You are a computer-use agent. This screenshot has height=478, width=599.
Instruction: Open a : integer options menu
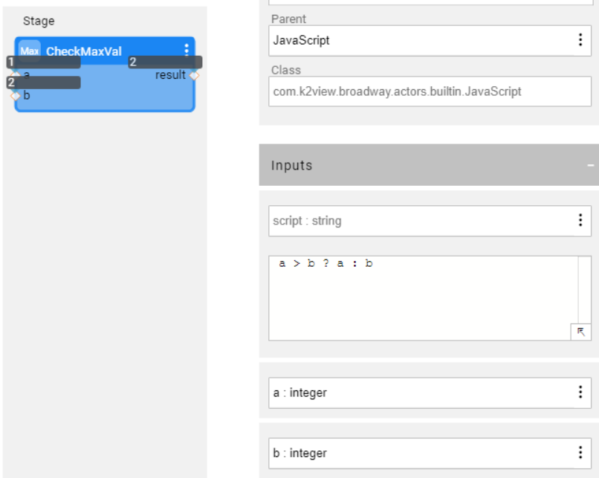tap(580, 393)
